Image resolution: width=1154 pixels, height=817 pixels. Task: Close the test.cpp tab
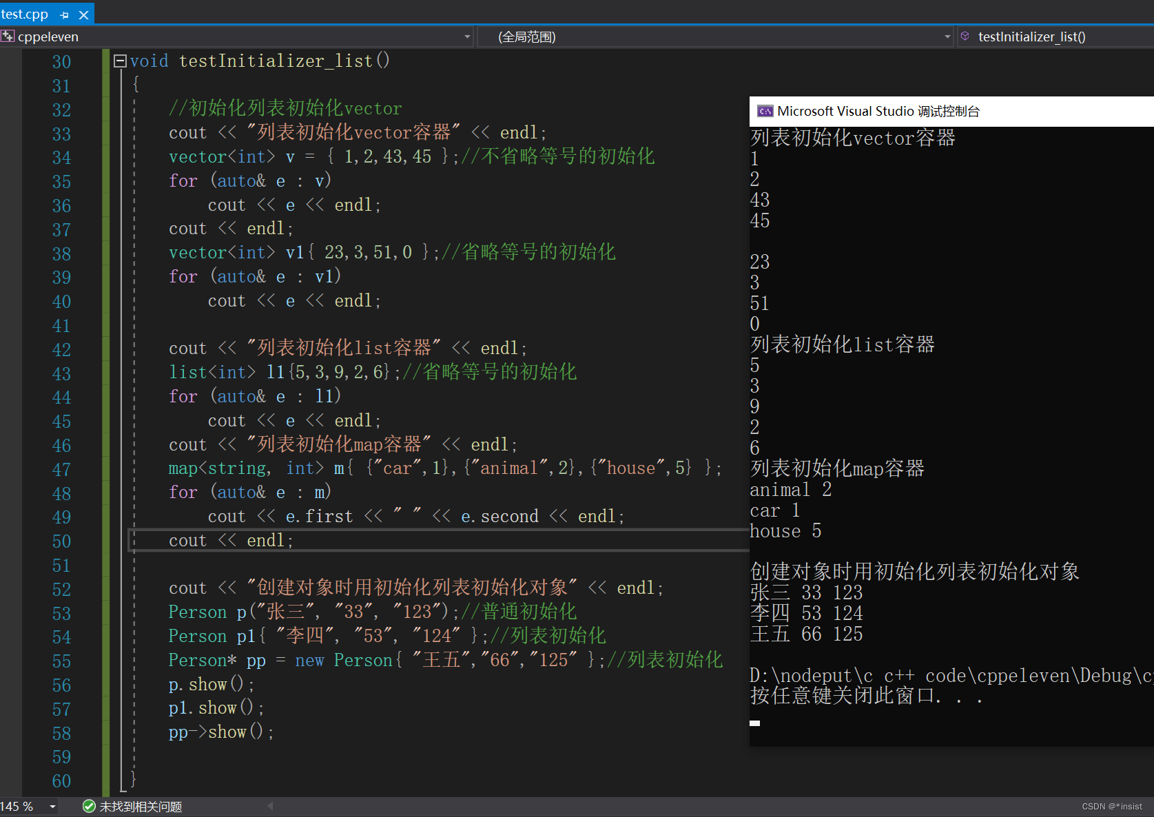pos(84,14)
